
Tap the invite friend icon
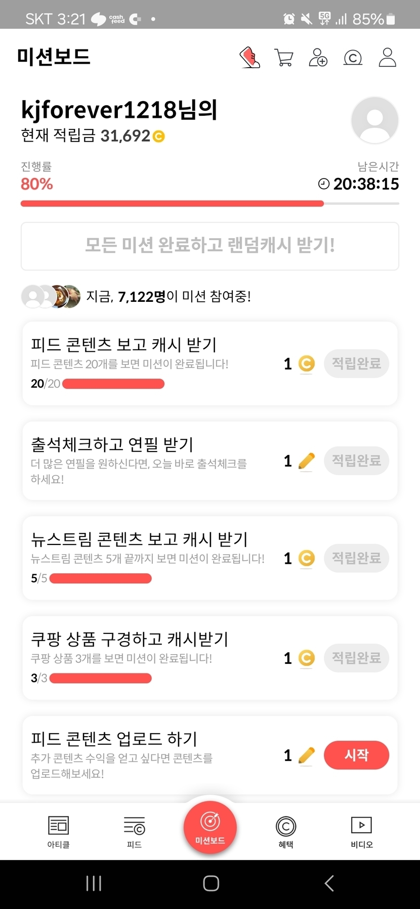[318, 58]
